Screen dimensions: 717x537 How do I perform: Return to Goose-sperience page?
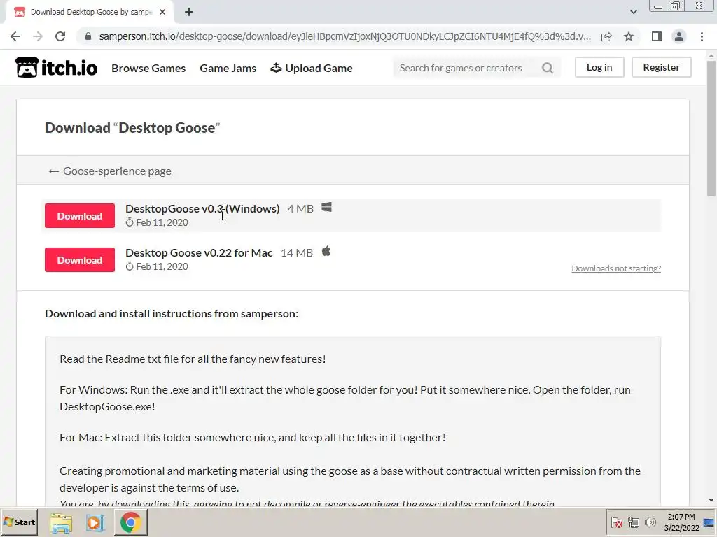click(110, 171)
